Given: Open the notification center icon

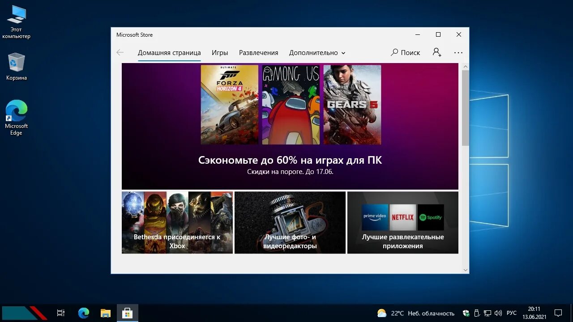Looking at the screenshot, I should (x=558, y=313).
